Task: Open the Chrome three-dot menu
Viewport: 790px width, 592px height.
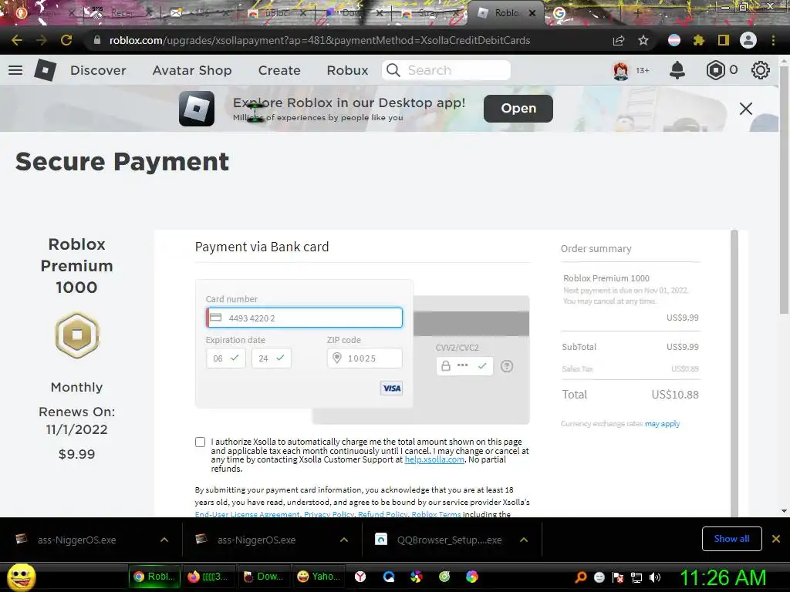Action: coord(773,40)
